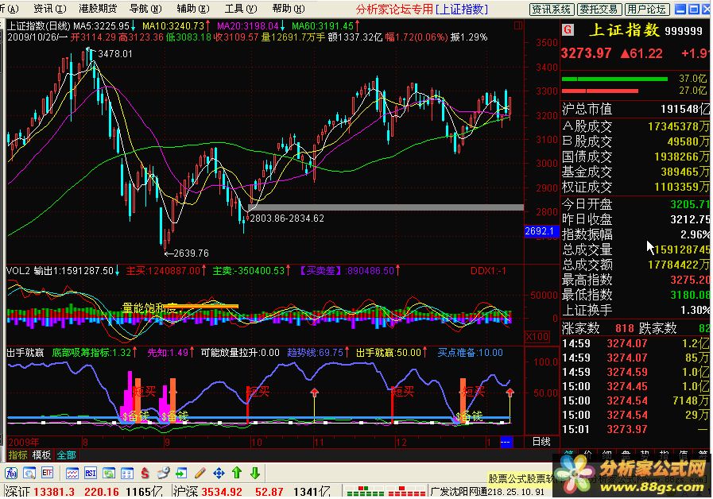Activate the blue four-way move tool
This screenshot has height=499, width=713.
pos(219,474)
